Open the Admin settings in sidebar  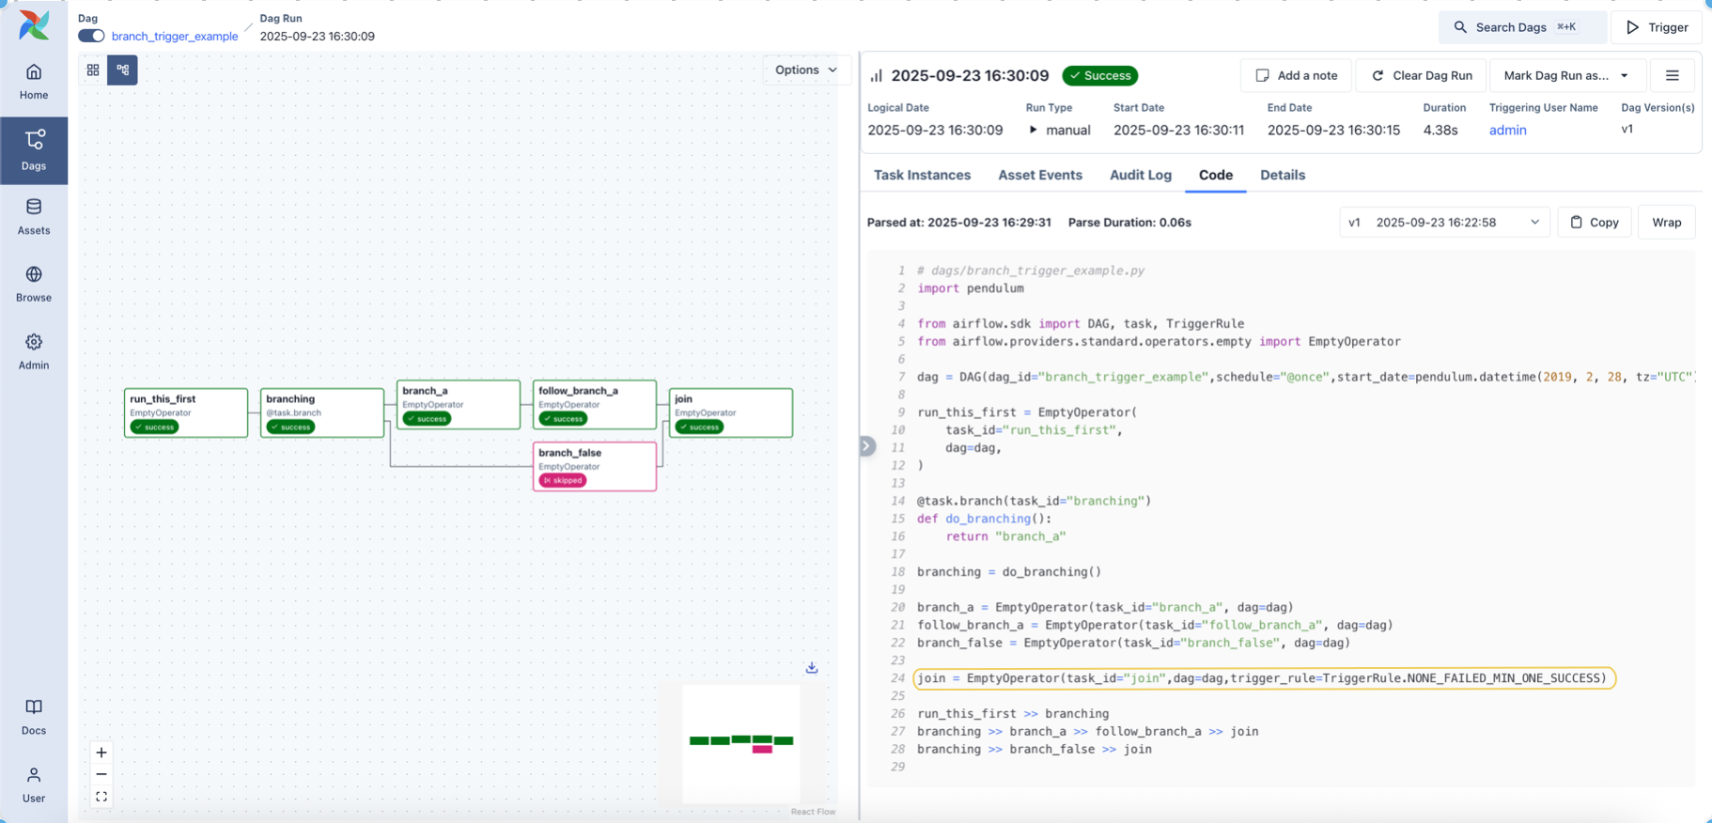34,351
